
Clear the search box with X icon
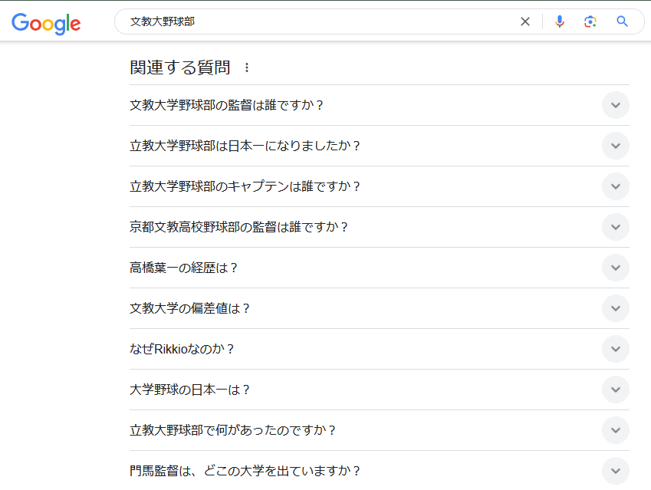525,21
